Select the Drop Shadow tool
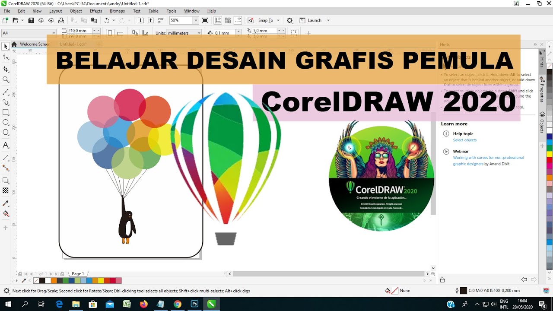The width and height of the screenshot is (553, 311). pyautogui.click(x=6, y=181)
